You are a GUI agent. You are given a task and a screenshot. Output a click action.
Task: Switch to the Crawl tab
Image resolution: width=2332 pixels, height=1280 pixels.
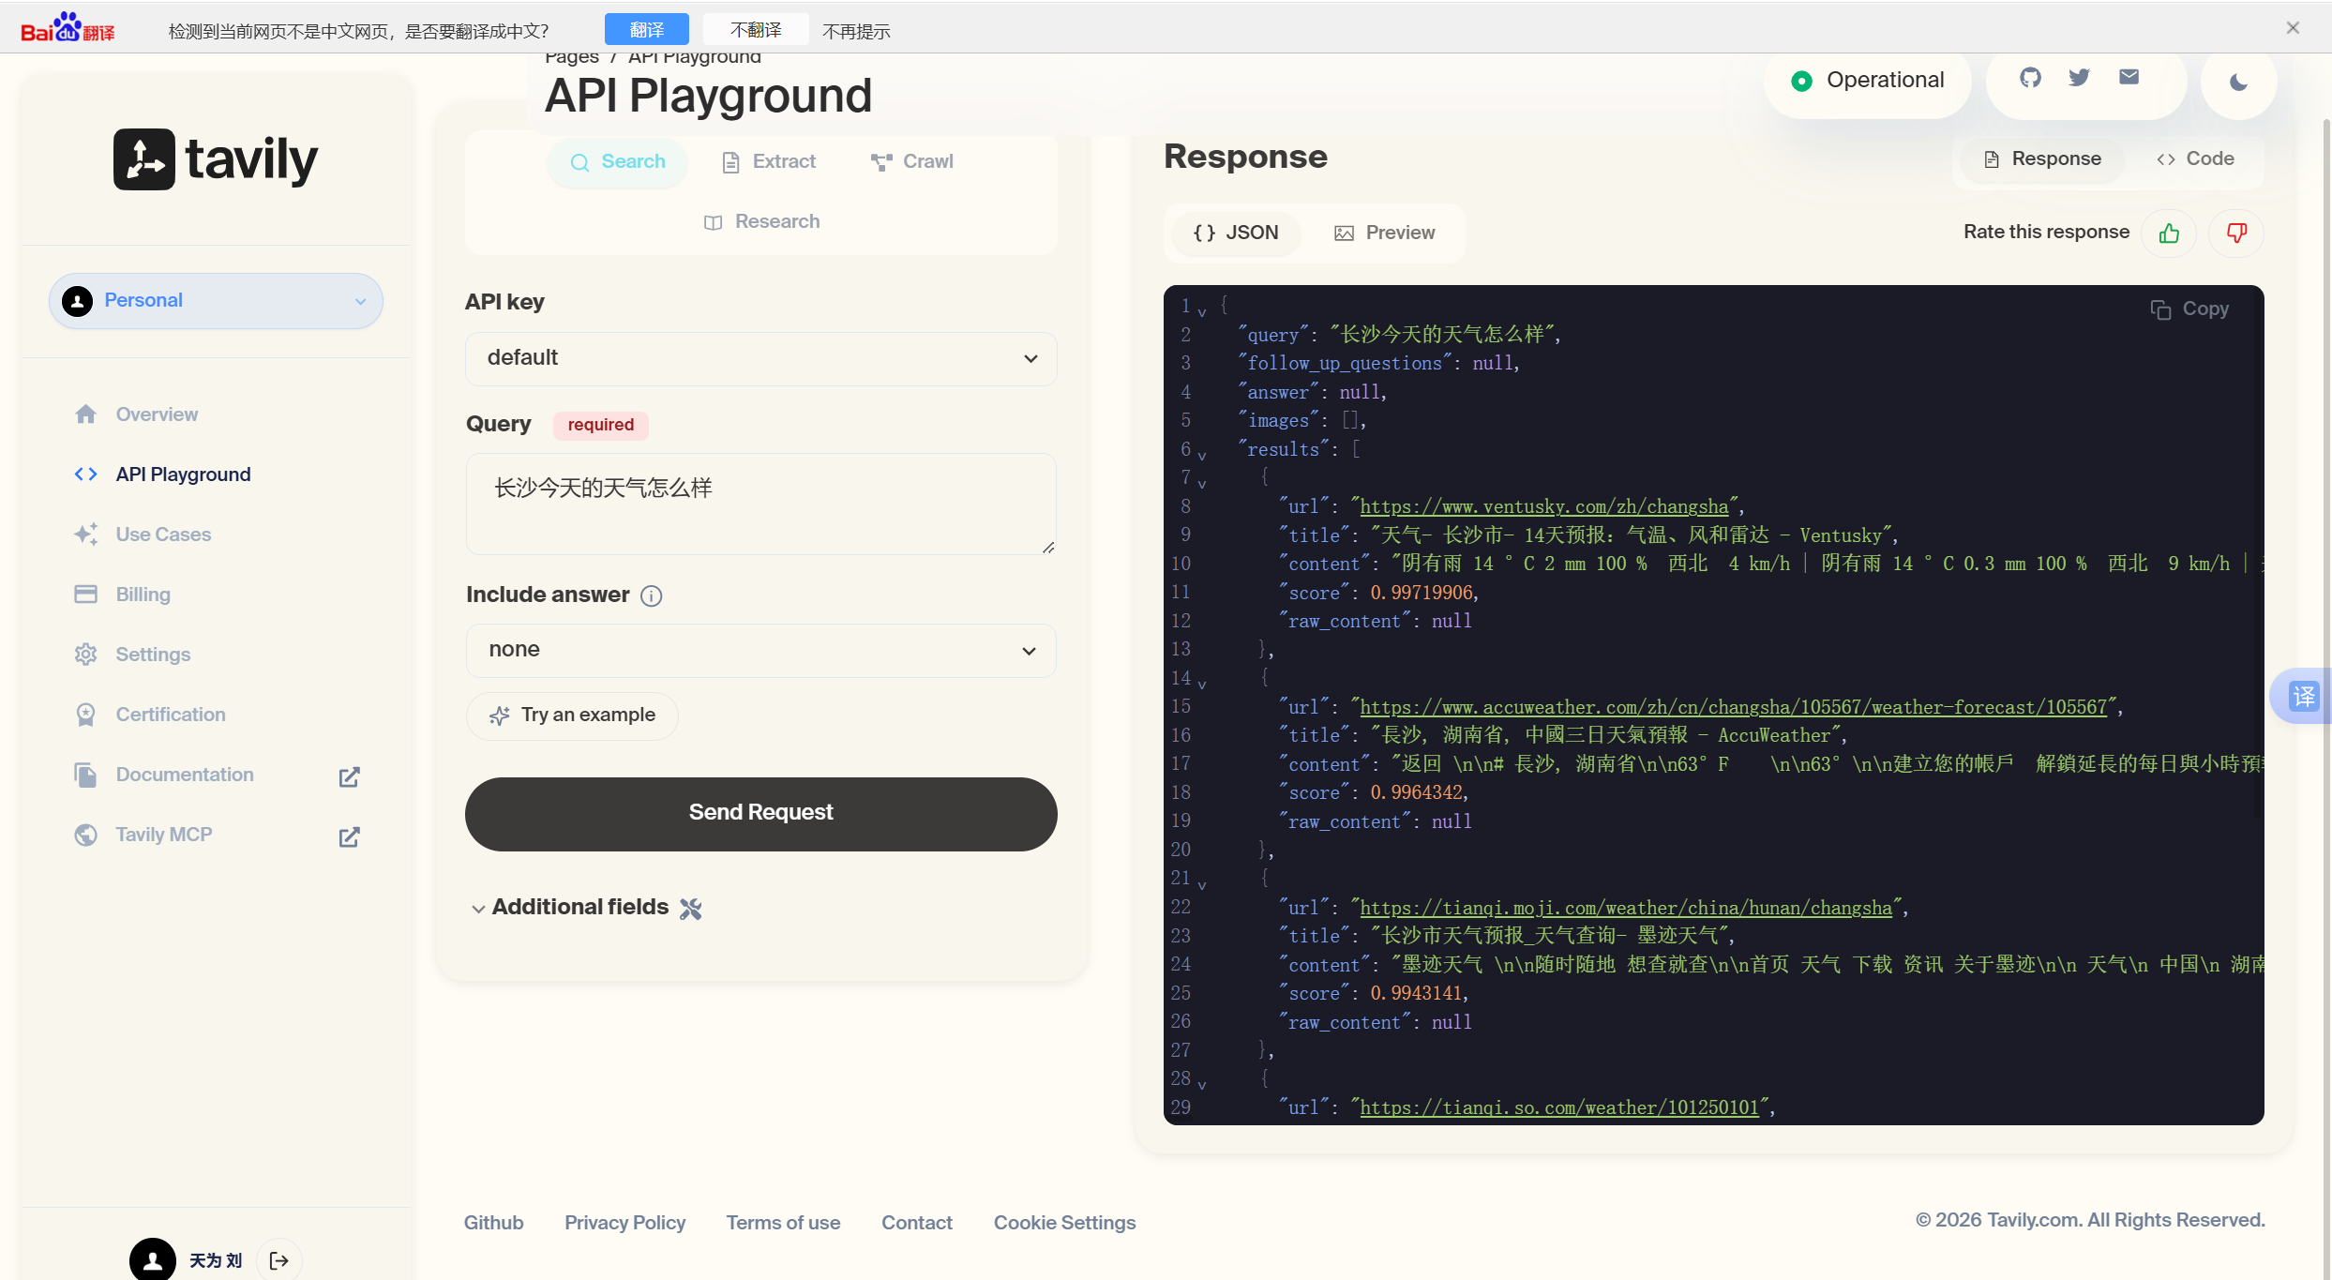(911, 162)
